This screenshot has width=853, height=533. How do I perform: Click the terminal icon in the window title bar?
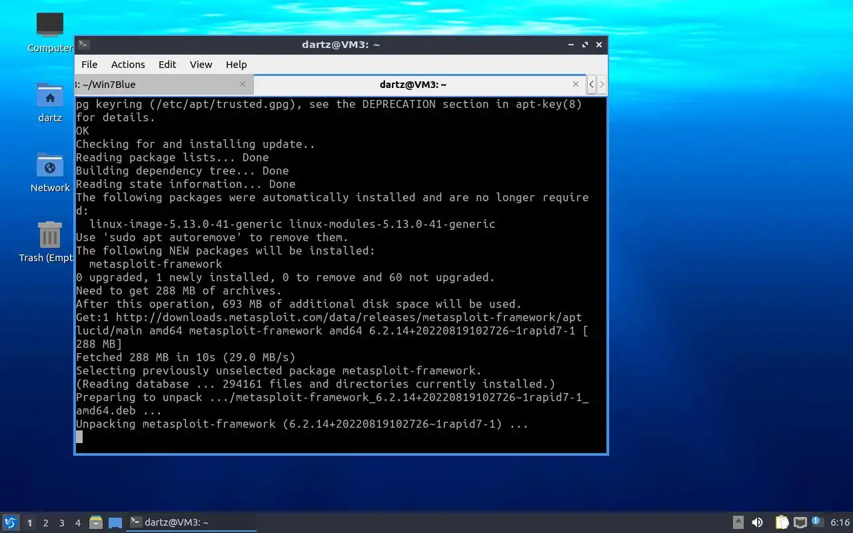[84, 45]
